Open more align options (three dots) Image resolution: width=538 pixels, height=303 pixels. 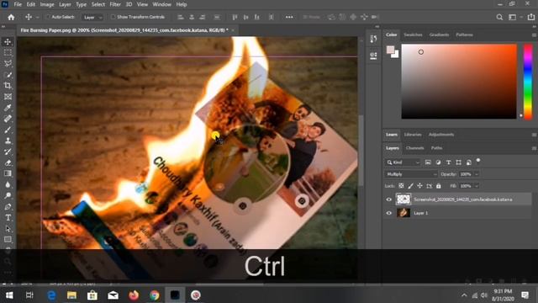tap(289, 17)
